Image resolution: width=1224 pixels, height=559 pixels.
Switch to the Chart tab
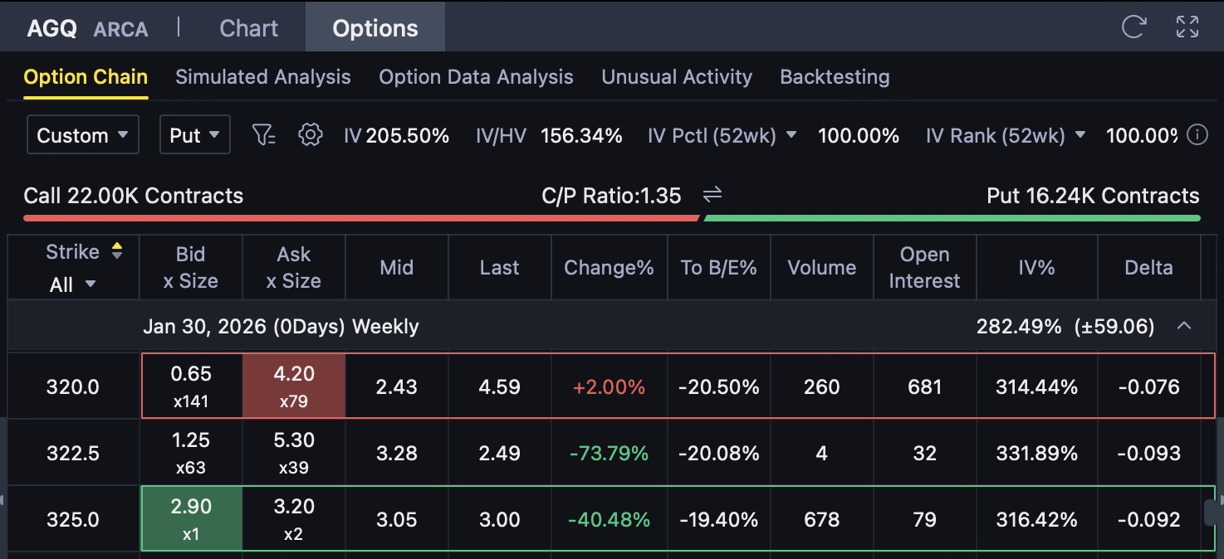coord(248,28)
